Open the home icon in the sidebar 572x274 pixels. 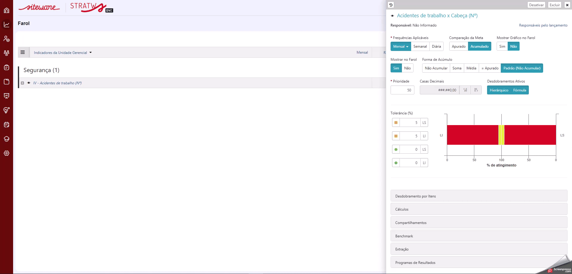7,10
